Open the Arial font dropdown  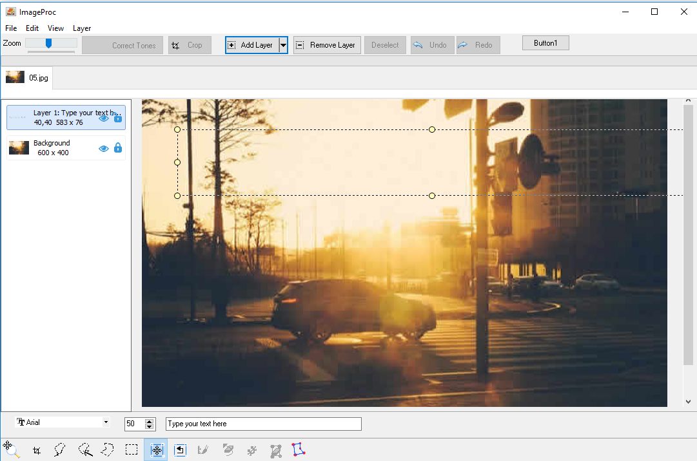(x=106, y=422)
